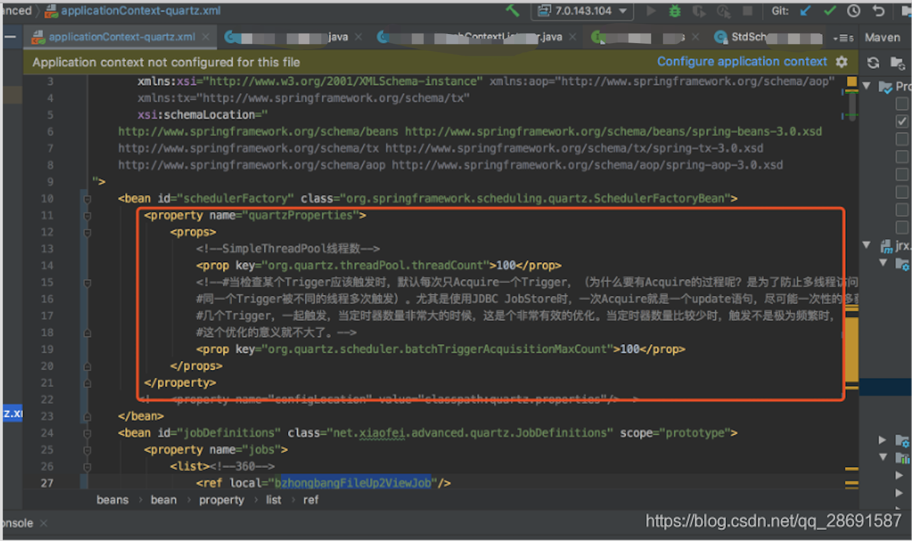Close the ContextListener.java tab

pyautogui.click(x=572, y=37)
